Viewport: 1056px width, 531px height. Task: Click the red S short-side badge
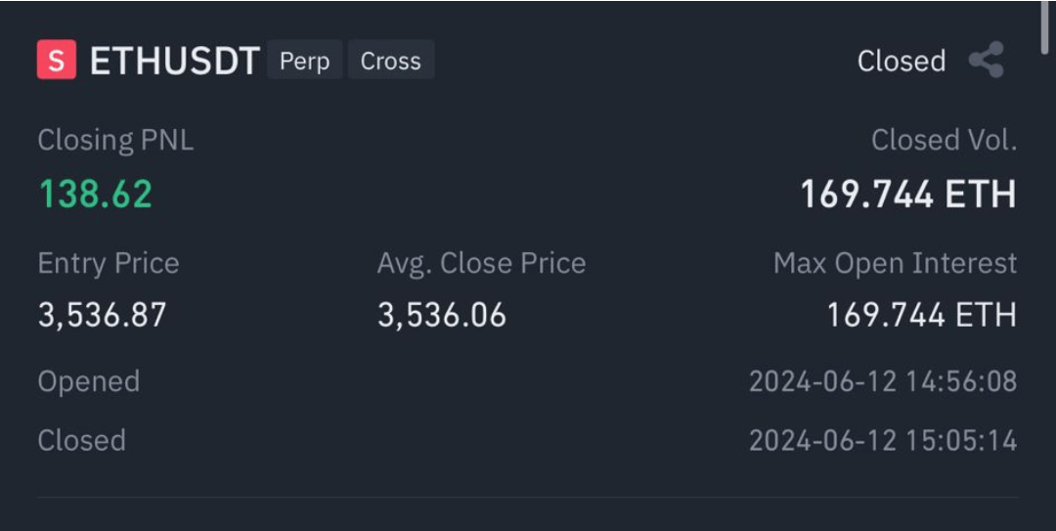(x=57, y=60)
